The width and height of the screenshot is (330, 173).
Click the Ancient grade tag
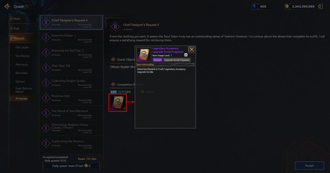coord(157,60)
